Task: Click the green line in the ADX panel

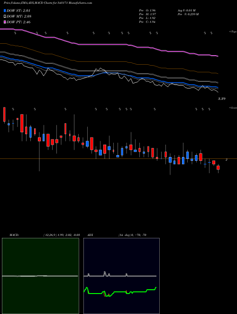Action: pyautogui.click(x=120, y=292)
